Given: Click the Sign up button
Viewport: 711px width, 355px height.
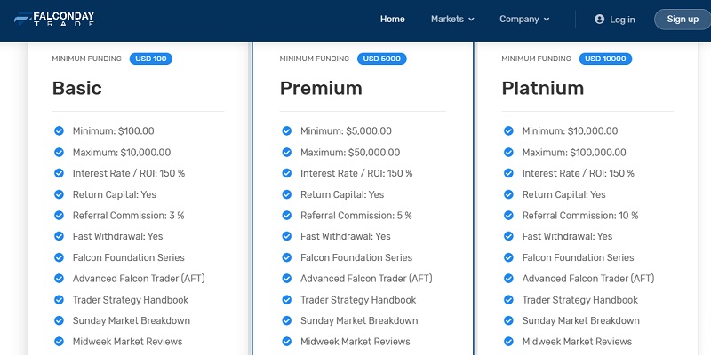Looking at the screenshot, I should (x=683, y=19).
